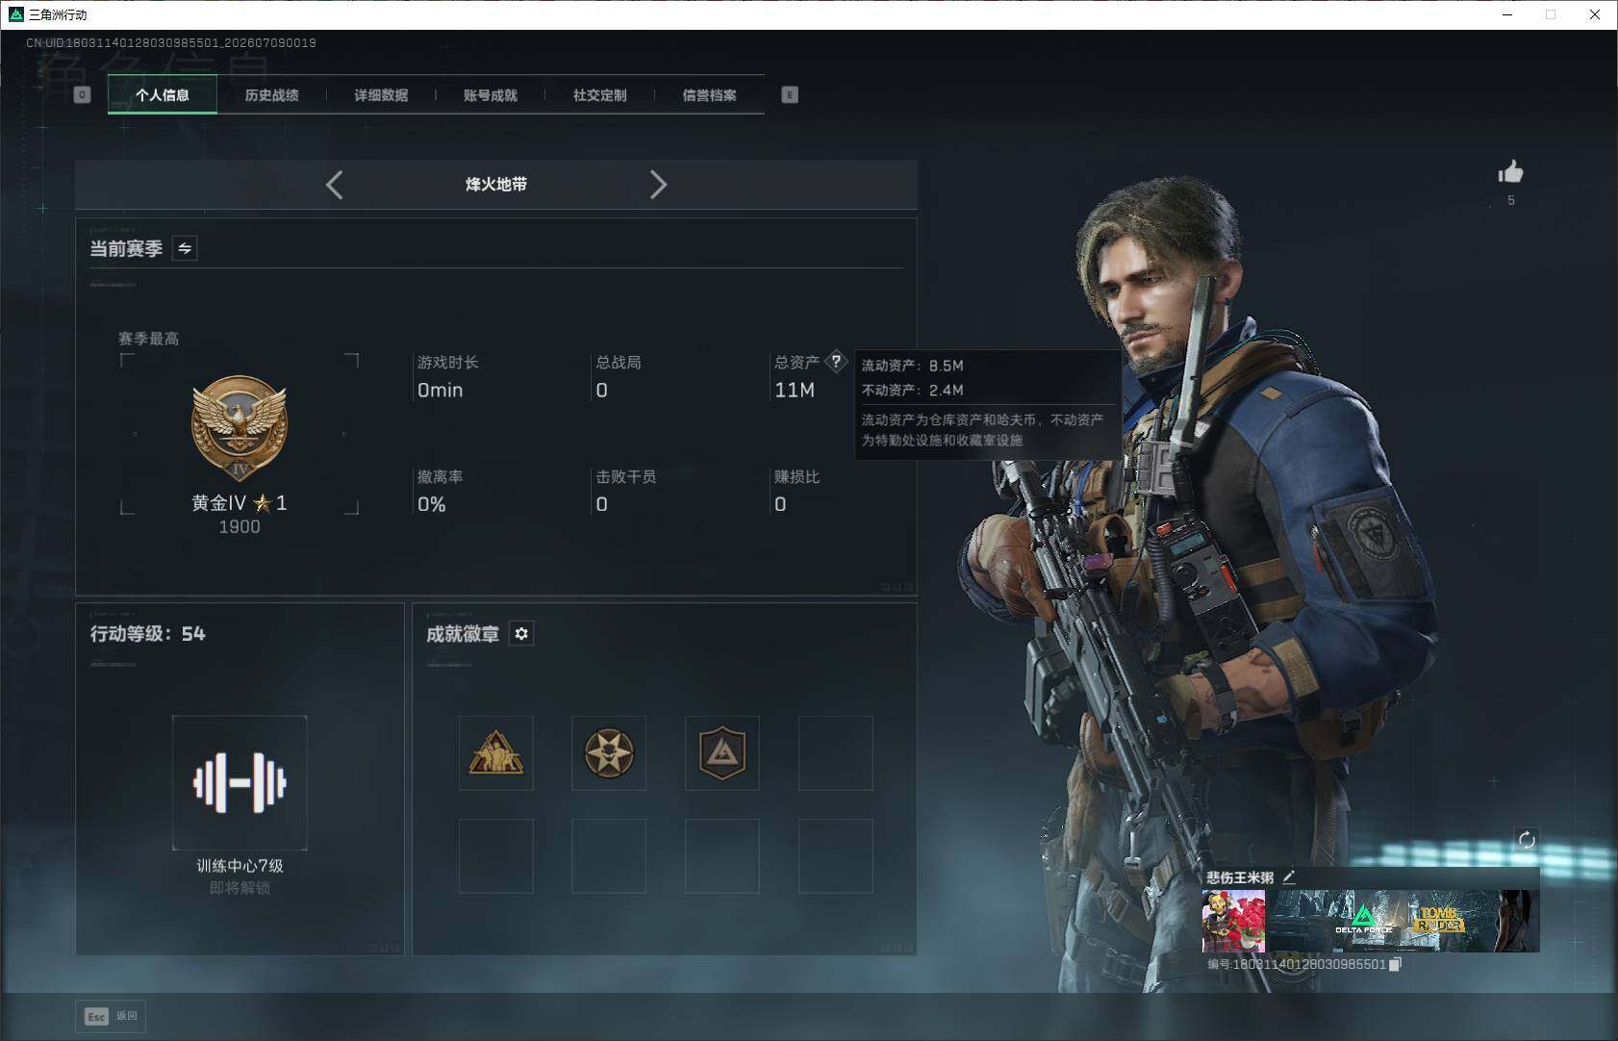Click the empty fourth badge slot in top row

pyautogui.click(x=836, y=753)
